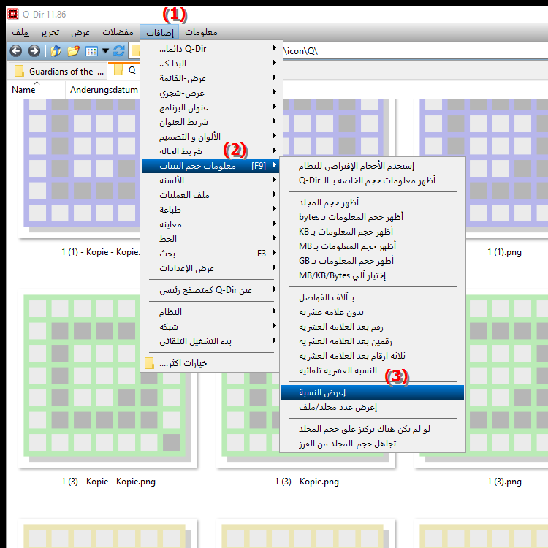Choose أظهر حجم المعلومات بـ KB
The height and width of the screenshot is (548, 548).
tap(373, 232)
